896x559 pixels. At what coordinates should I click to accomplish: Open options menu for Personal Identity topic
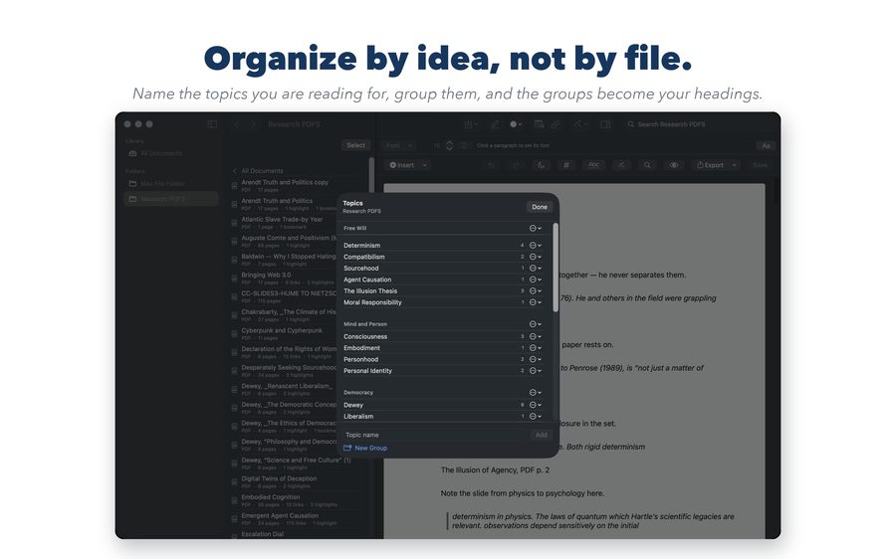tap(535, 371)
